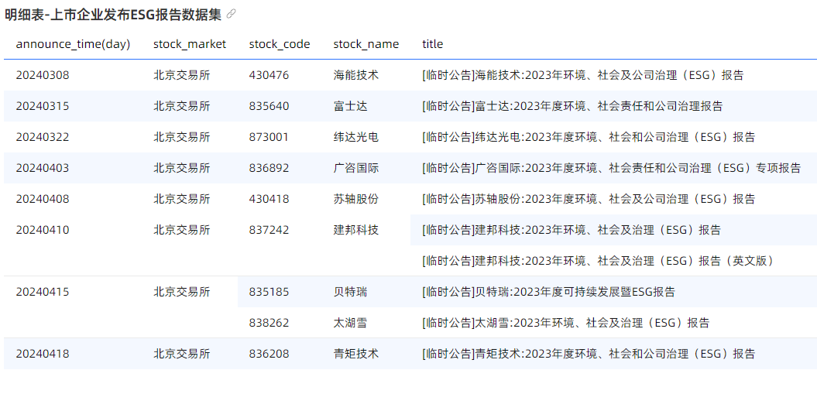Click stock code 430476
This screenshot has width=817, height=394.
269,75
